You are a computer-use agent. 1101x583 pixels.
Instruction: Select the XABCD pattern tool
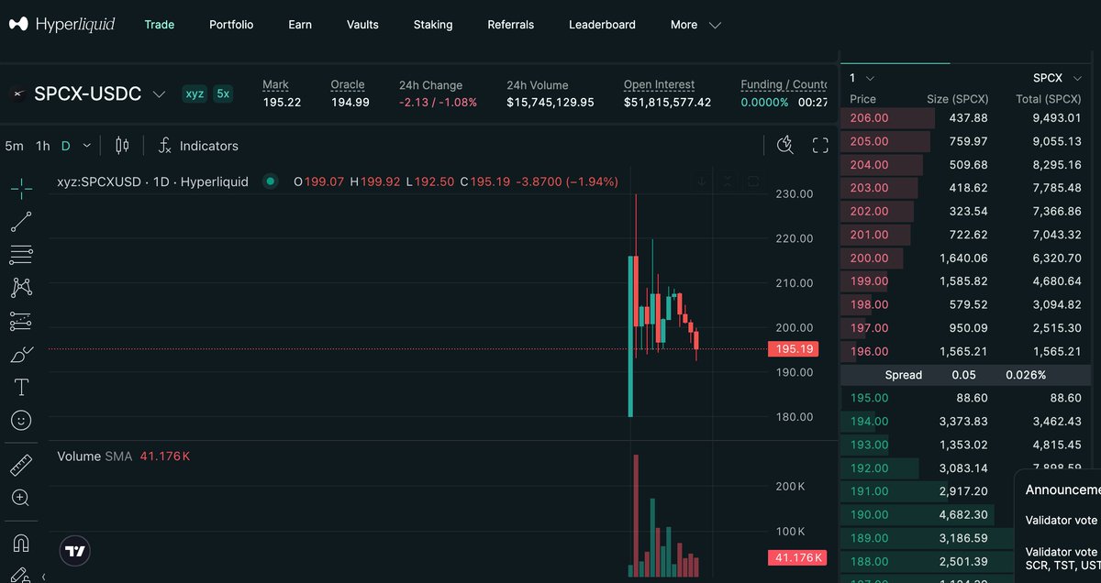[21, 288]
